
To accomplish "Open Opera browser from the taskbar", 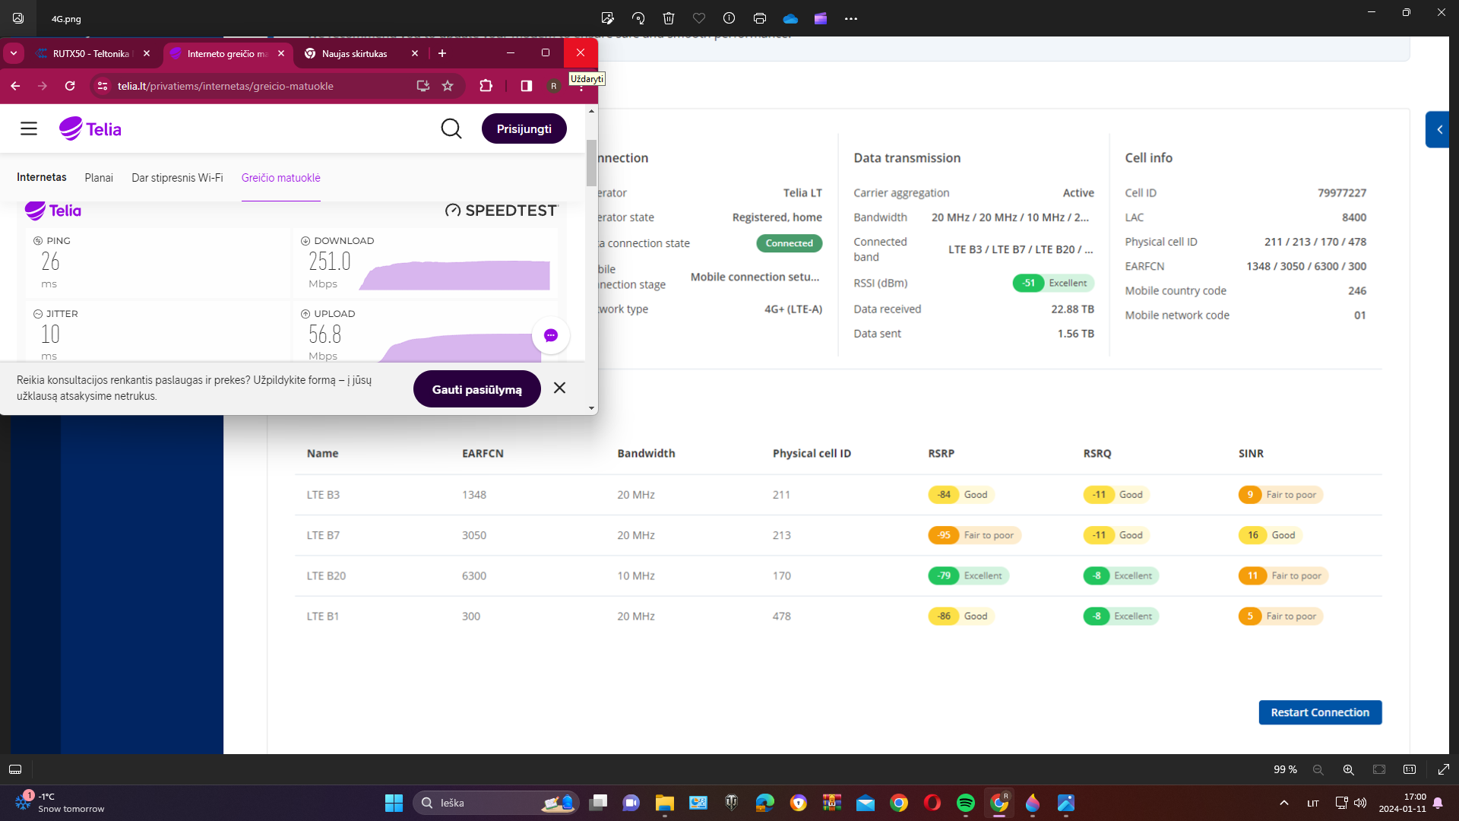I will 932,803.
